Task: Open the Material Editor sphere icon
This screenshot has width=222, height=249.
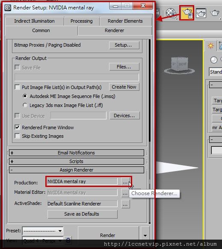Action: click(171, 13)
